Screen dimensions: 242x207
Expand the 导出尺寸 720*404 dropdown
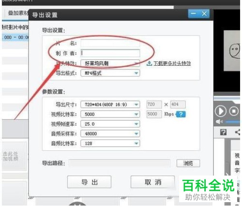(x=110, y=104)
